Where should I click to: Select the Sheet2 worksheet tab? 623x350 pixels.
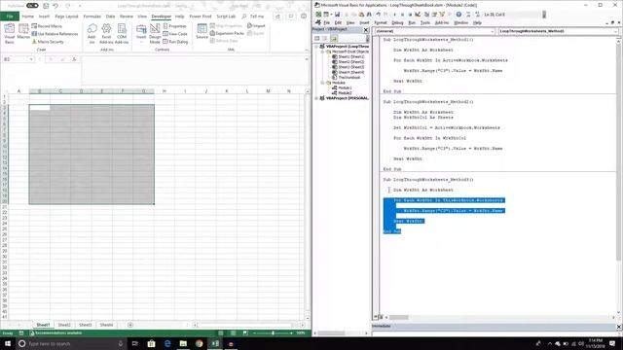(64, 325)
